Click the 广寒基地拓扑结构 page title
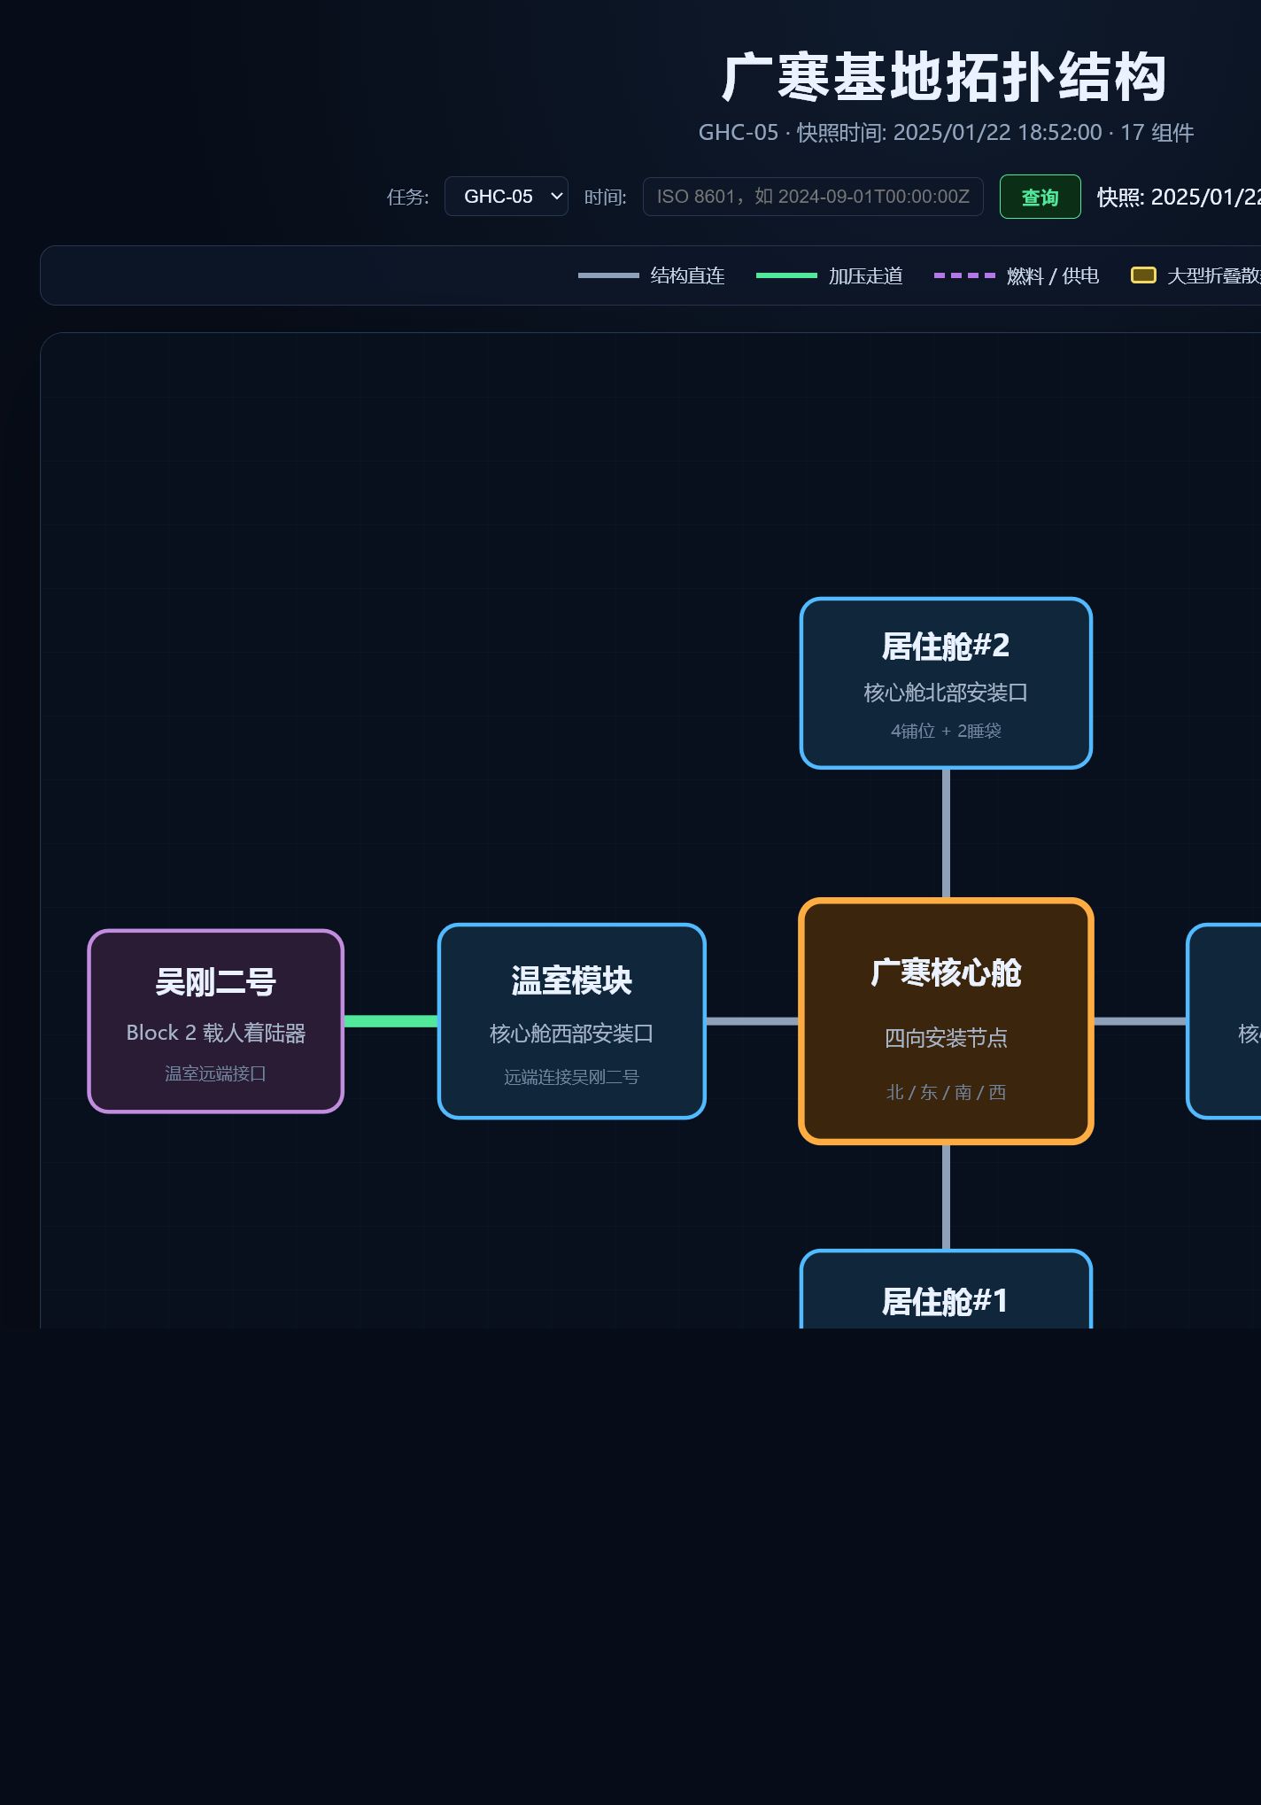The width and height of the screenshot is (1261, 1805). (945, 78)
